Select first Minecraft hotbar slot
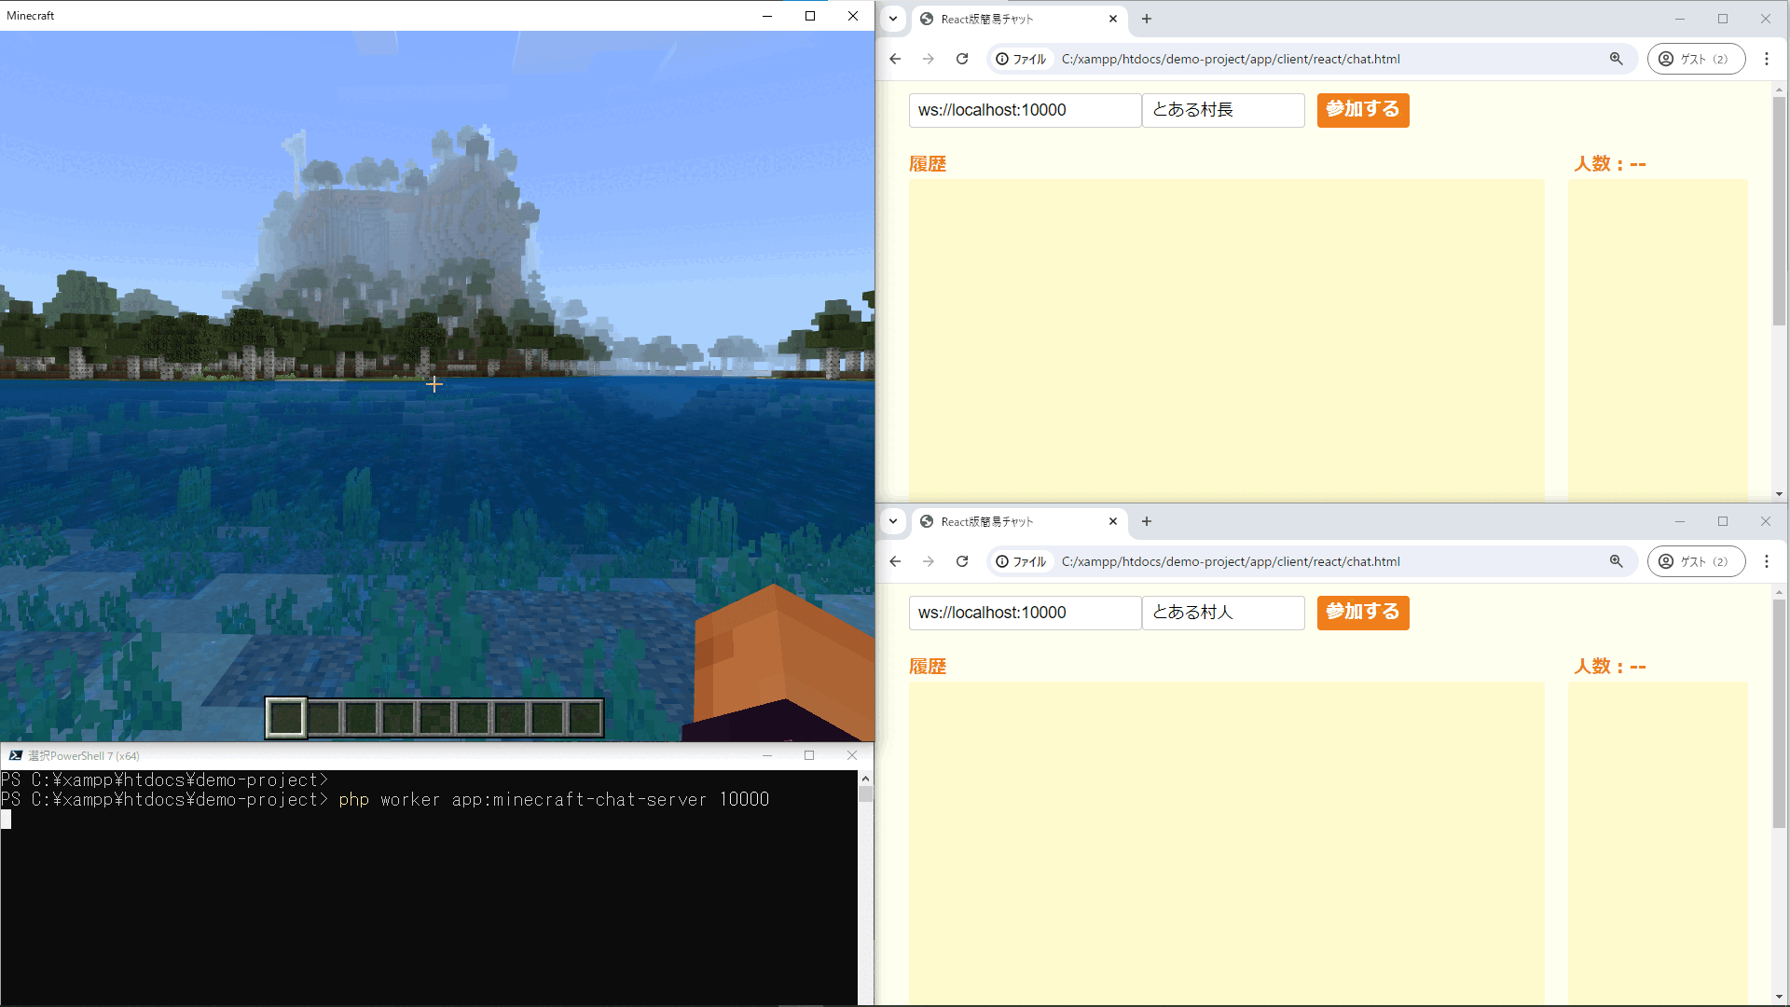1790x1007 pixels. point(286,718)
